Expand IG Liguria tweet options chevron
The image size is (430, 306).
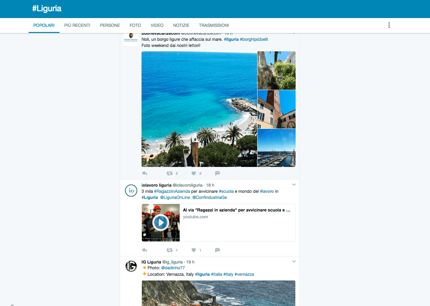(294, 262)
